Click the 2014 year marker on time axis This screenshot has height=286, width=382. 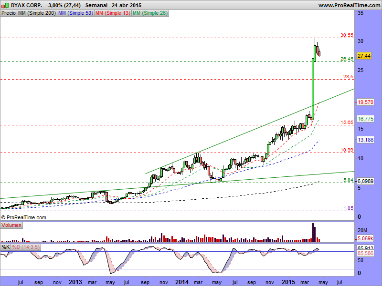point(182,282)
